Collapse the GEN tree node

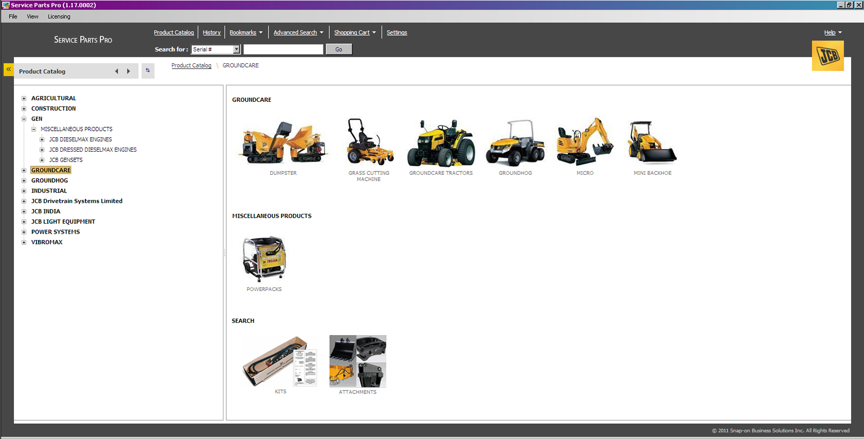click(x=24, y=119)
